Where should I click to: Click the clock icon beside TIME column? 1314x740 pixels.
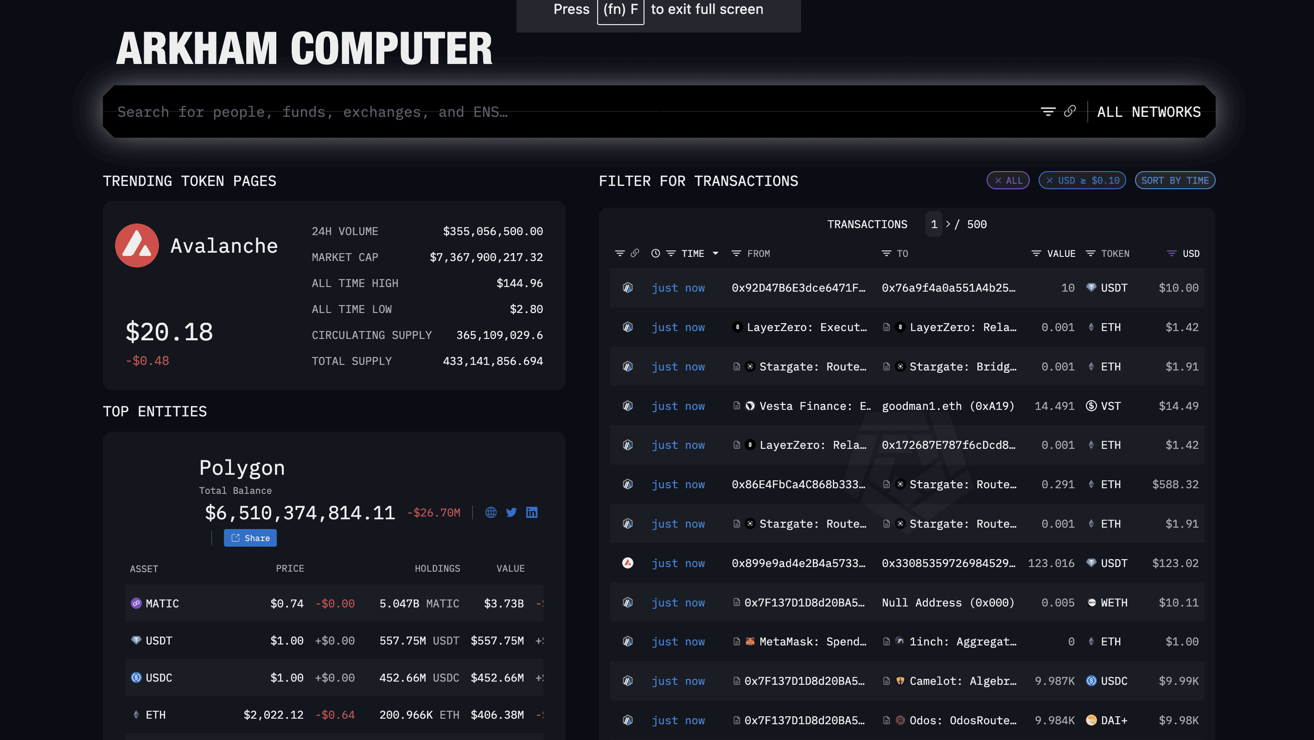point(656,254)
